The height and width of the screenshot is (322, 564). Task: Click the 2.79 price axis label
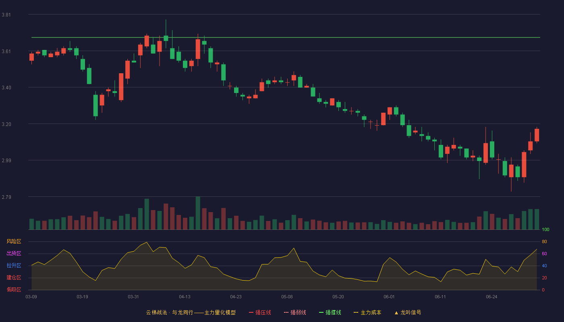click(6, 197)
